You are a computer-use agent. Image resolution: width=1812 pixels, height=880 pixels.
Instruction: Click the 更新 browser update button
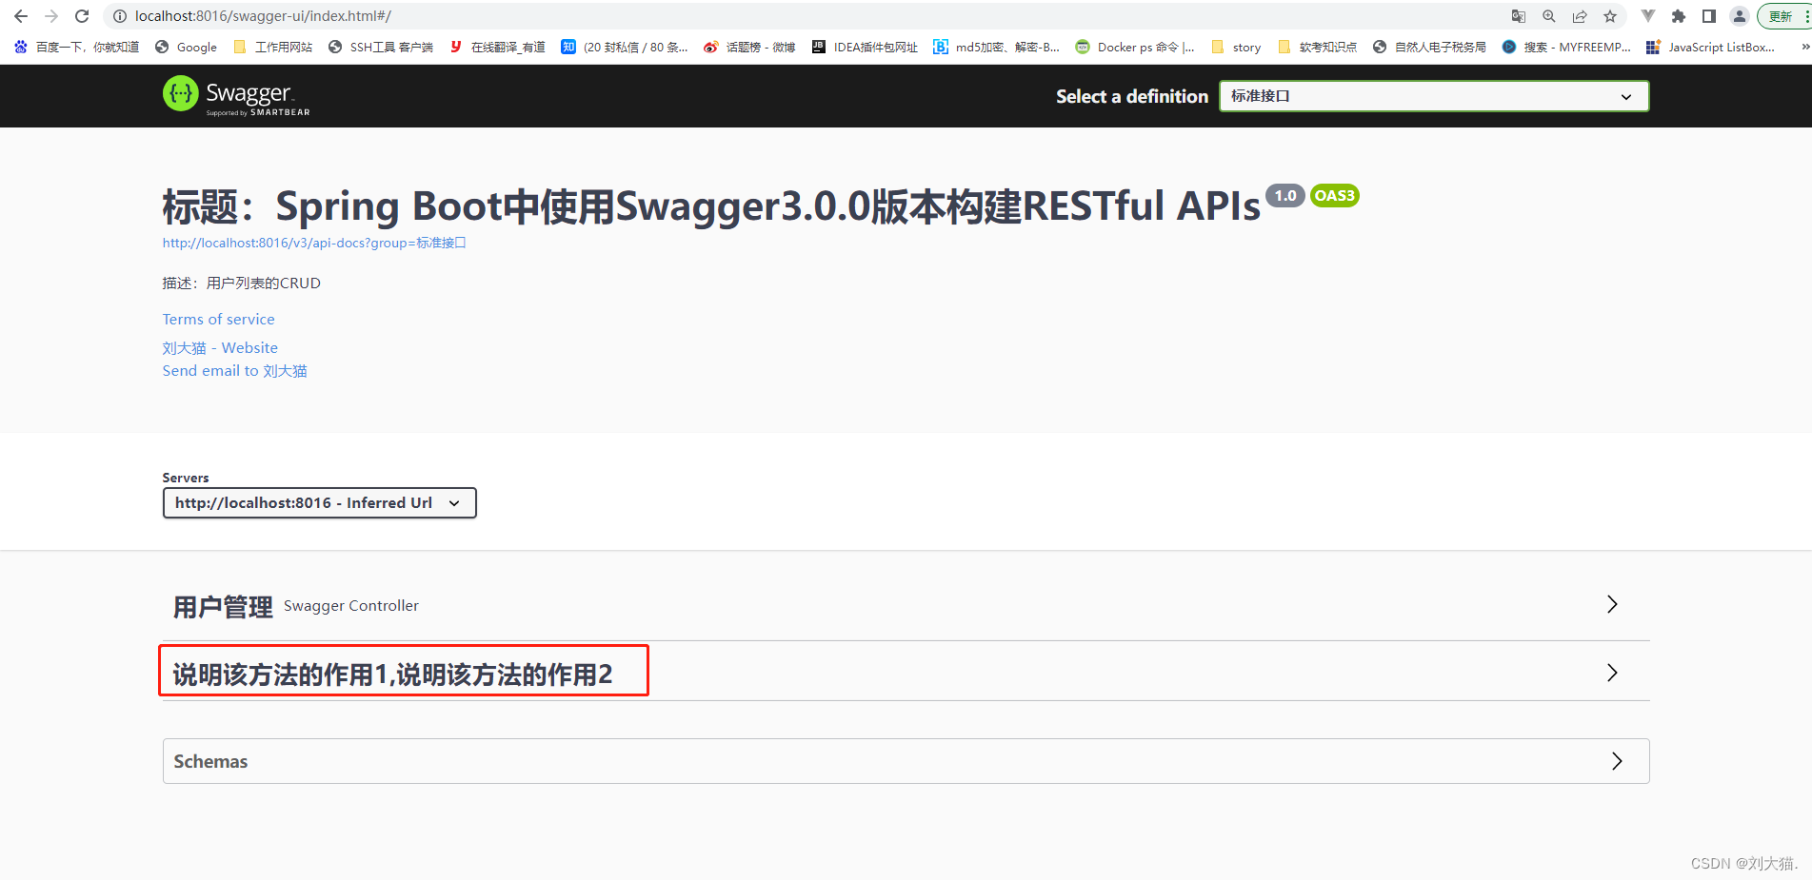[x=1783, y=16]
